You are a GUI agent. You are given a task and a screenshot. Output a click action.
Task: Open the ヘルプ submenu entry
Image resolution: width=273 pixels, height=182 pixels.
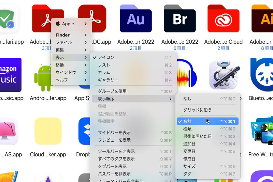(71, 80)
